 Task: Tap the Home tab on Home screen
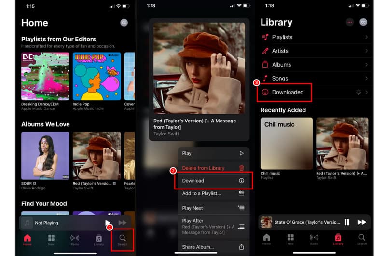[28, 240]
